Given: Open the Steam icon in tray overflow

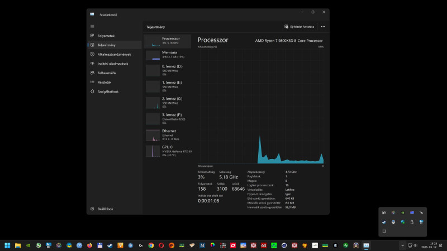Looking at the screenshot, I should click(x=384, y=222).
